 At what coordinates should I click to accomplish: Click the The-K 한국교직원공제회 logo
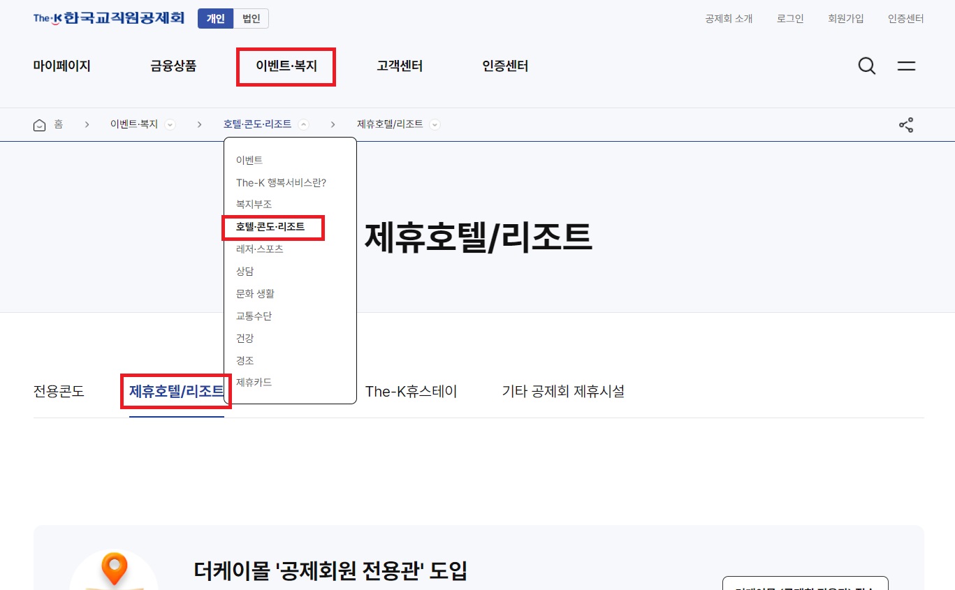pyautogui.click(x=109, y=18)
